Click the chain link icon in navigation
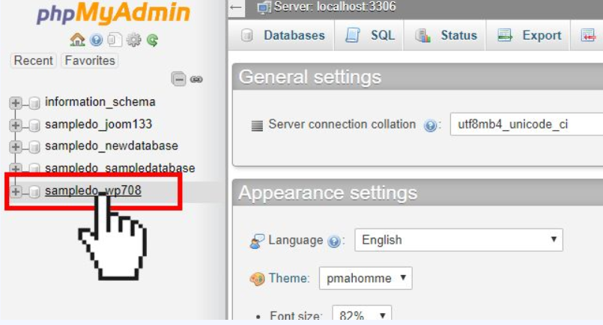The image size is (603, 325). pos(196,78)
